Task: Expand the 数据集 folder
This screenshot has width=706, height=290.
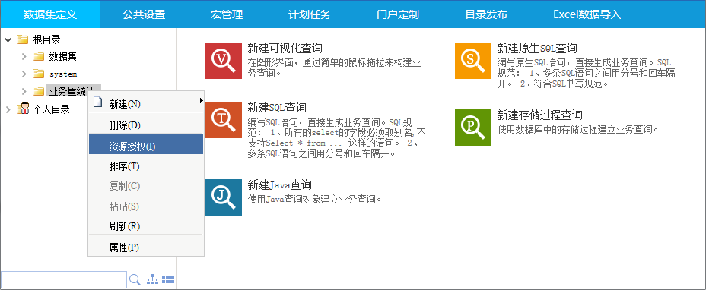Action: (24, 57)
